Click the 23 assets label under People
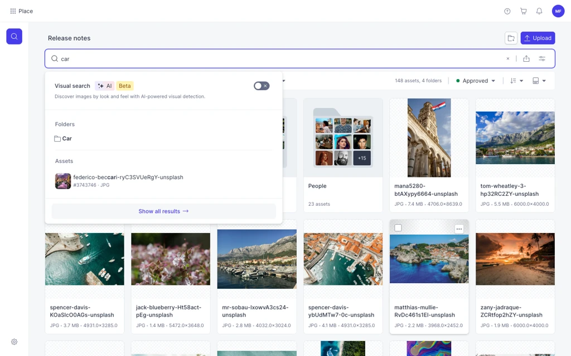 319,204
